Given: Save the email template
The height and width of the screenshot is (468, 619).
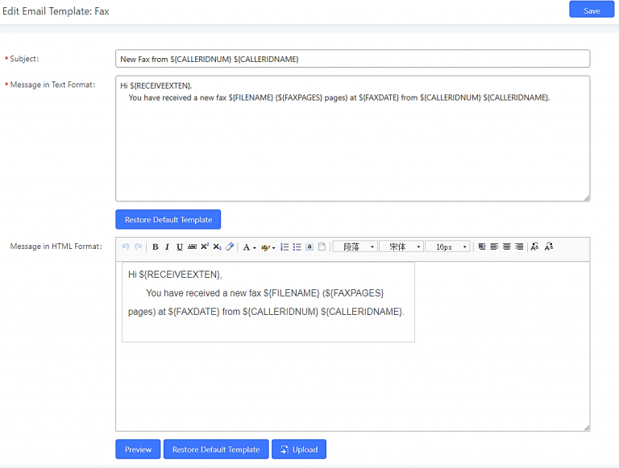Looking at the screenshot, I should [592, 10].
